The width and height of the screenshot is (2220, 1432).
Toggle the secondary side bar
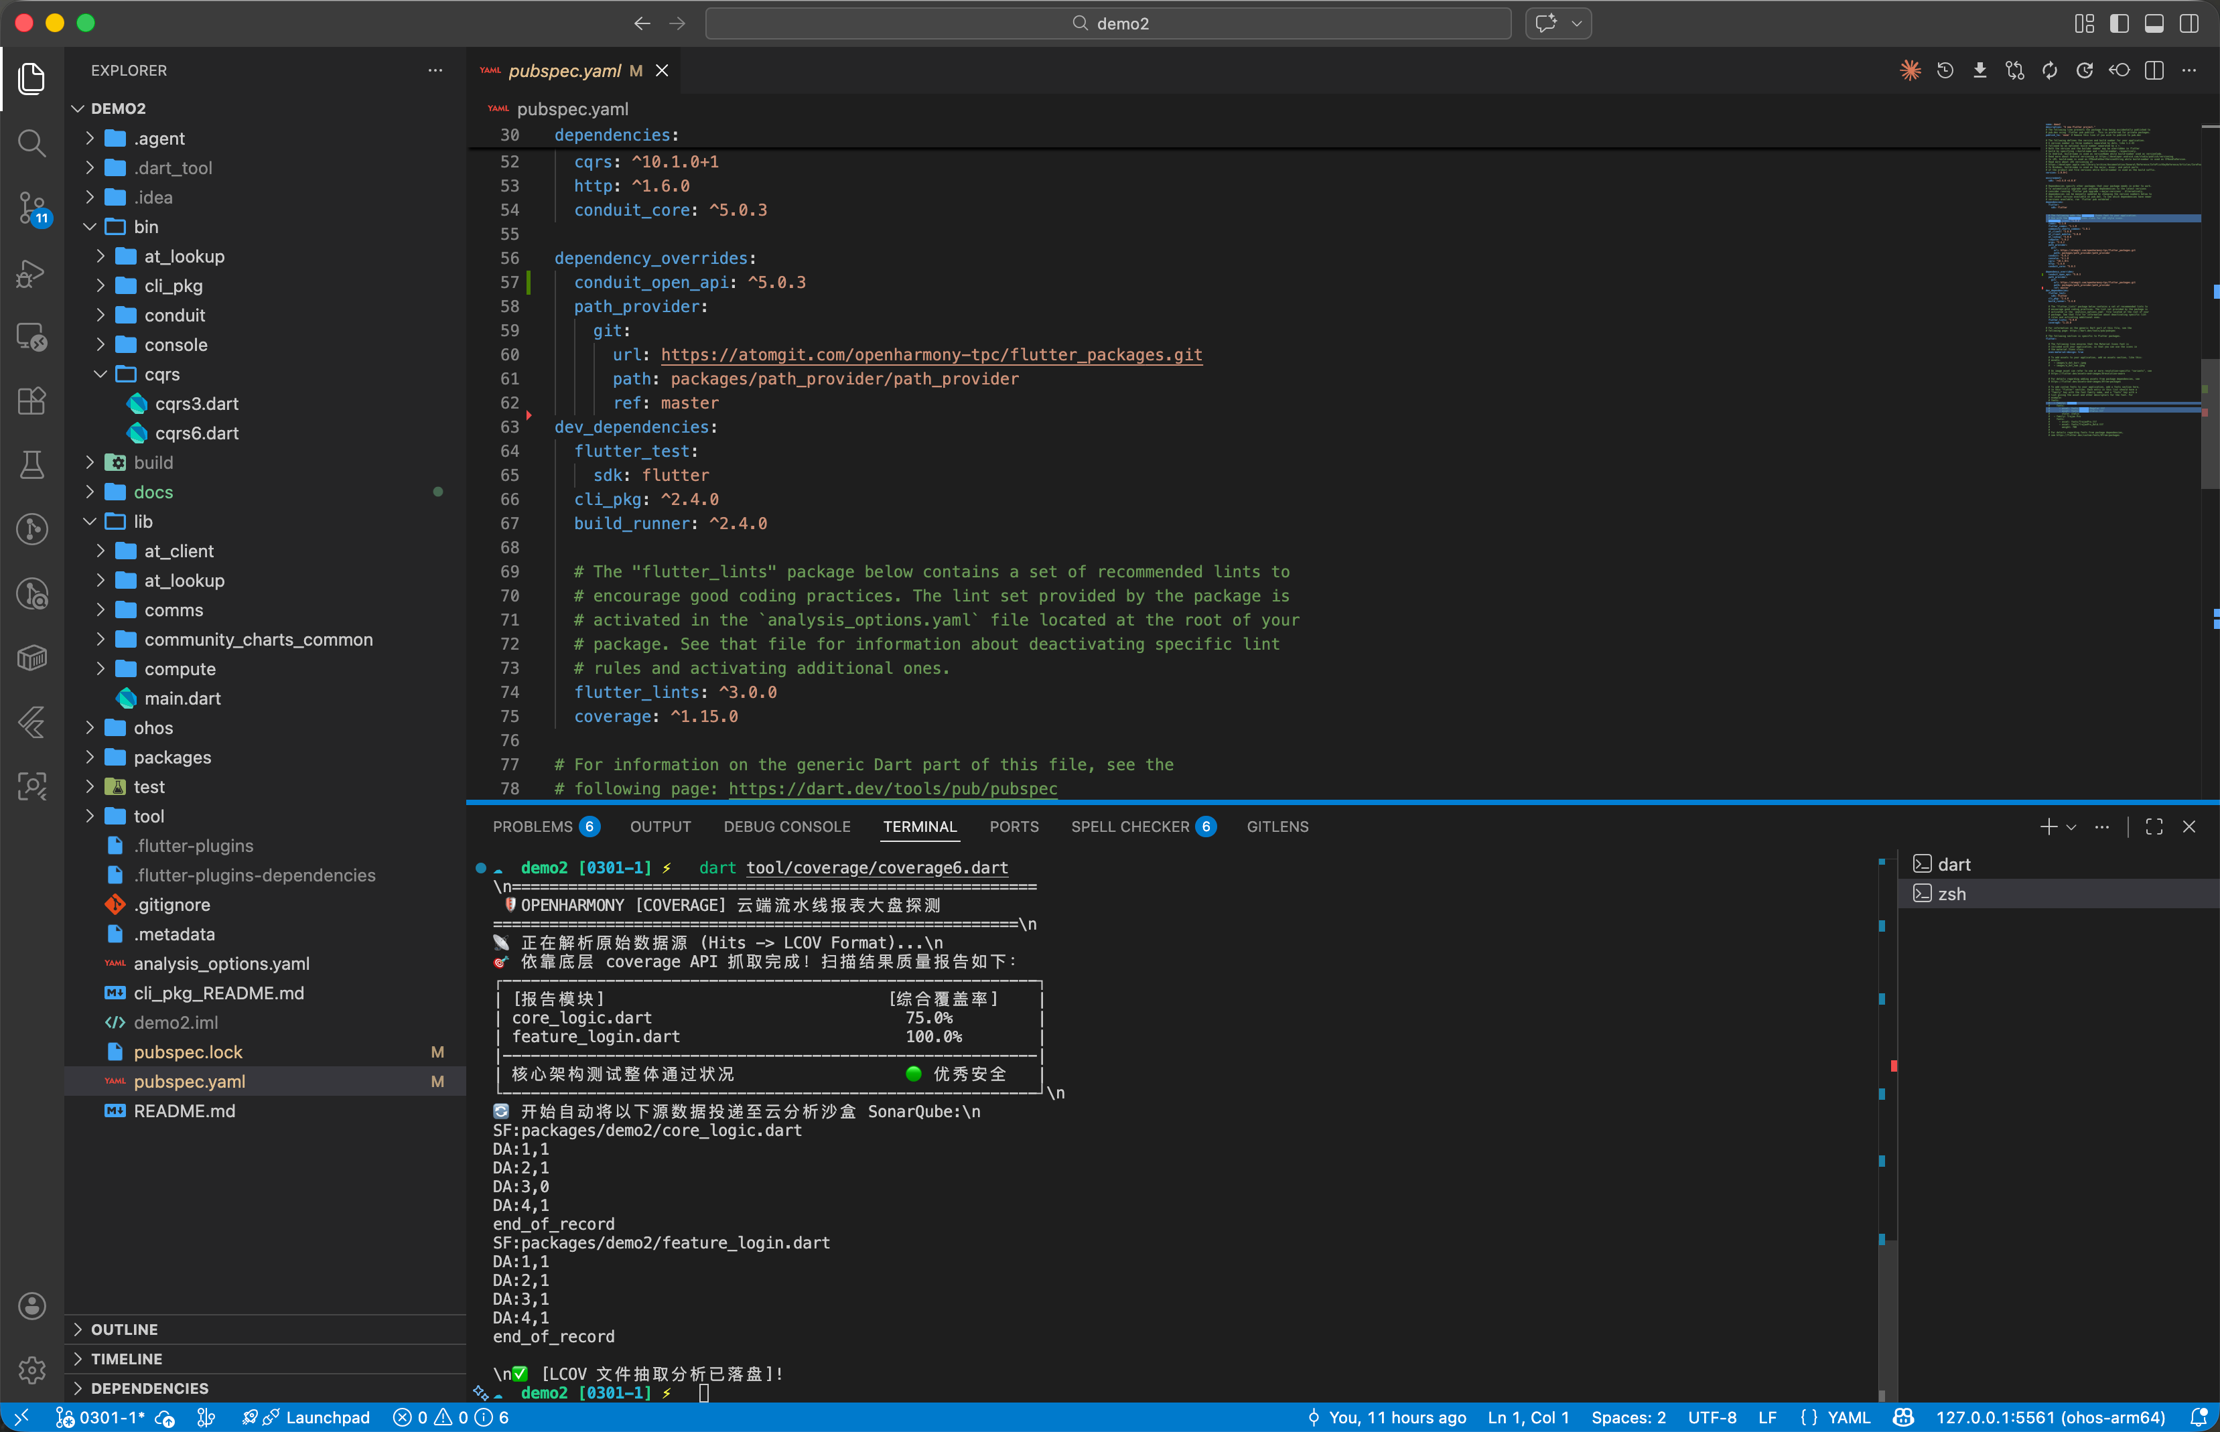(2189, 23)
